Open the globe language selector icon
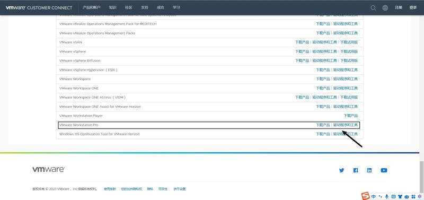This screenshot has height=200, width=424. coord(385,8)
